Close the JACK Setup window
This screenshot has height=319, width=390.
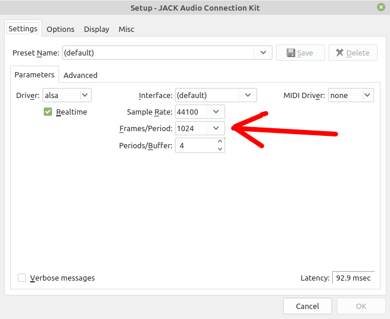pyautogui.click(x=381, y=7)
